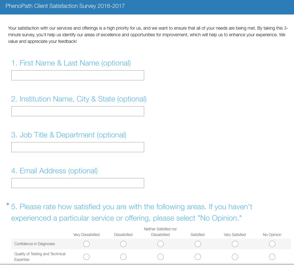Click the Very Satisfied column header
The image size is (294, 265).
(x=235, y=235)
